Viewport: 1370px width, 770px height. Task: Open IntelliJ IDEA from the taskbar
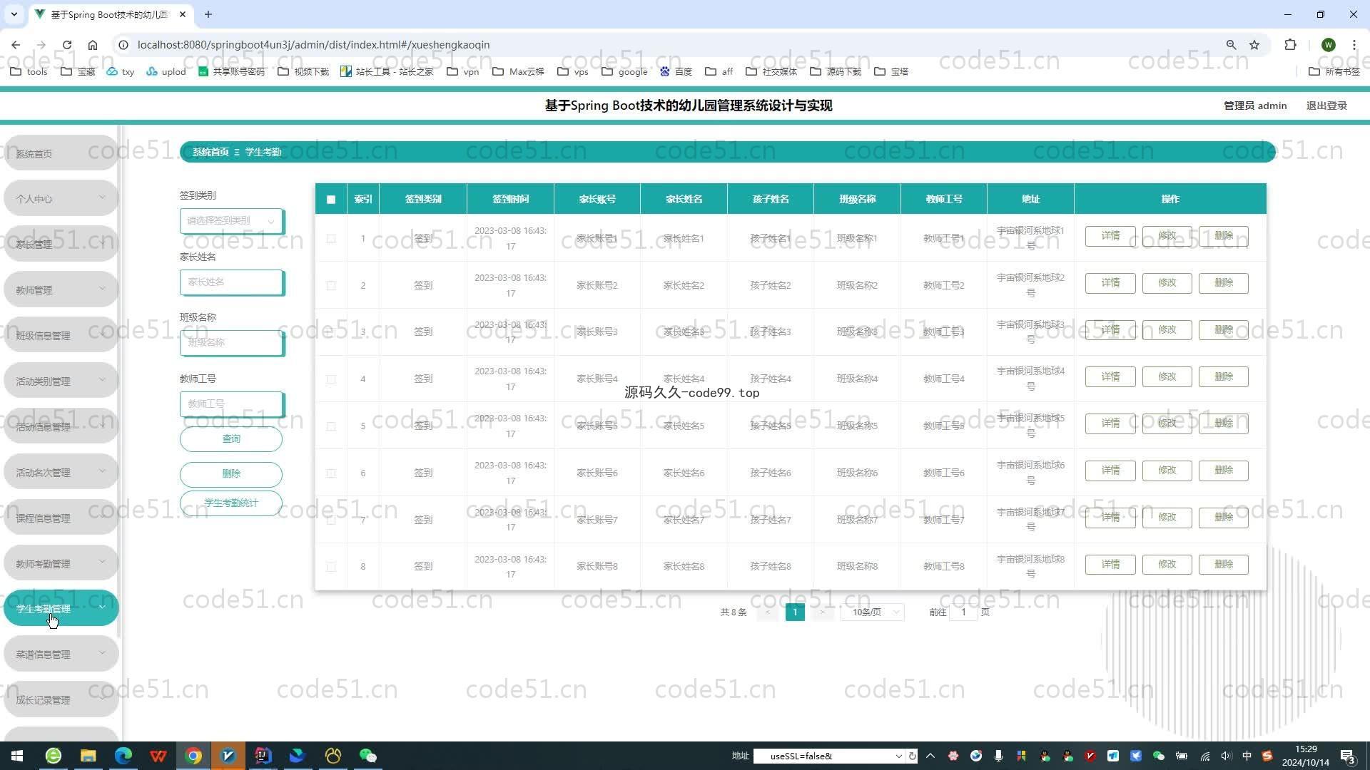(x=263, y=756)
